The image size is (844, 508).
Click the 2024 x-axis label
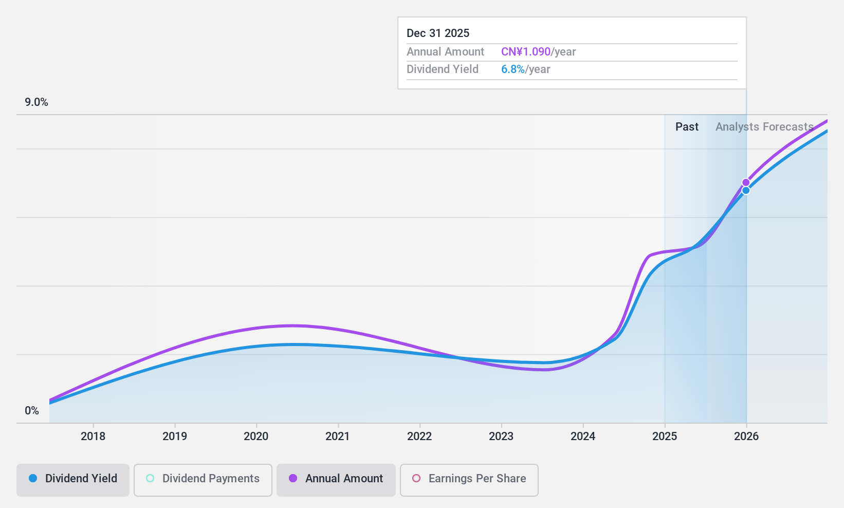[x=583, y=437]
